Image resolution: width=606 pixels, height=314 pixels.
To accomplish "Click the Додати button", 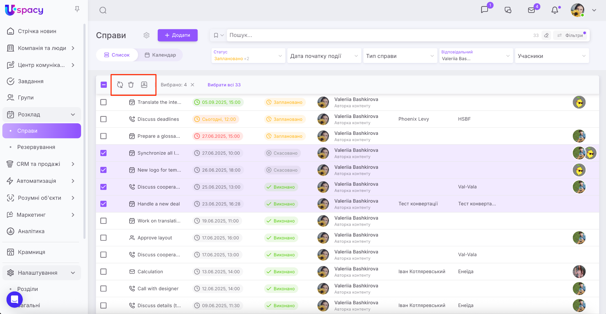I will (x=178, y=35).
